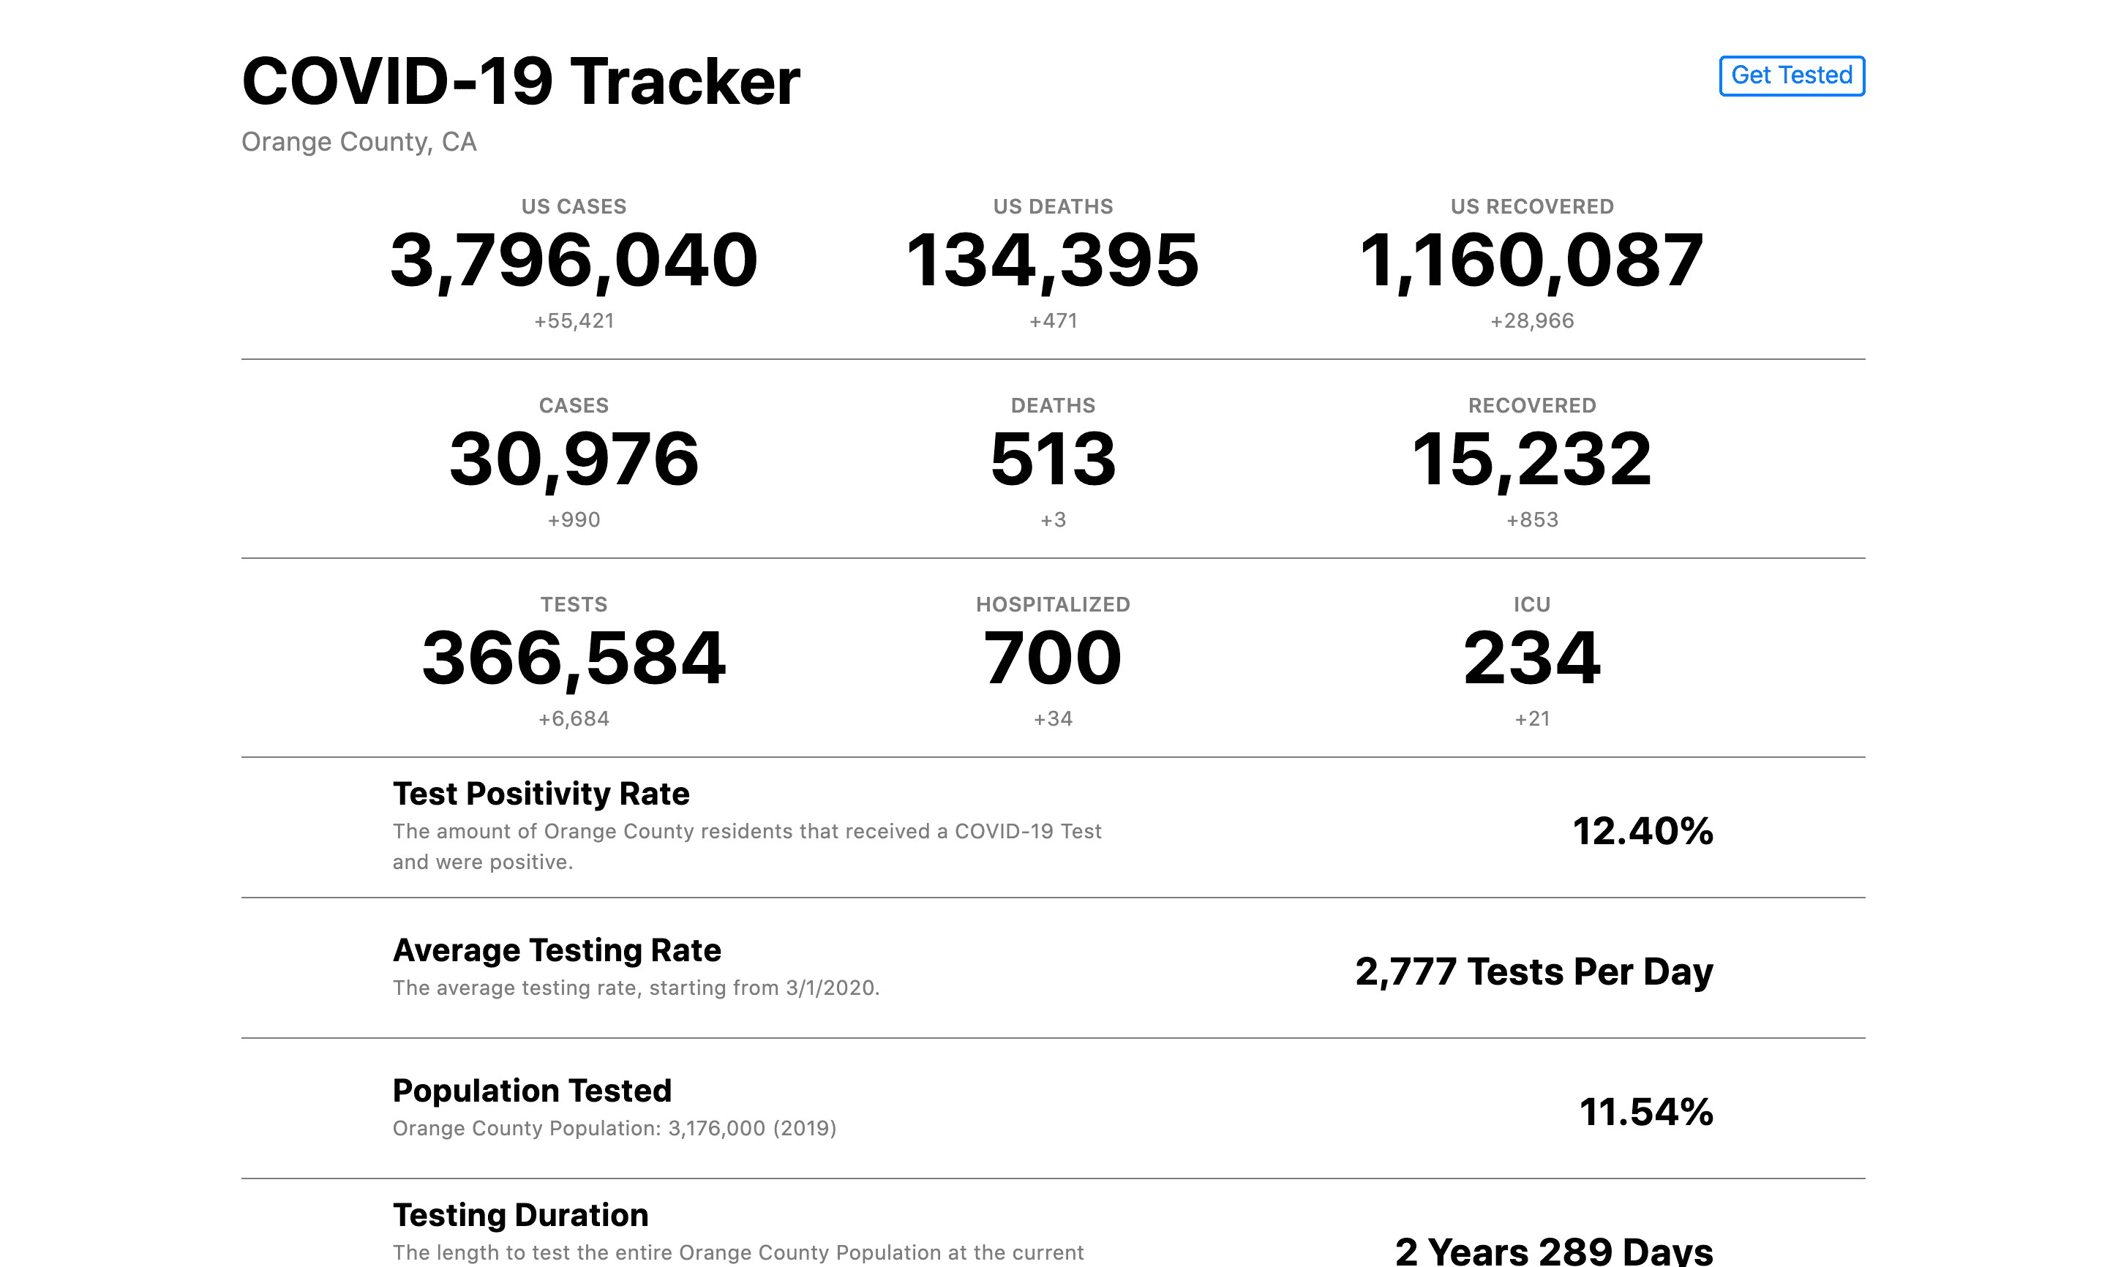Image resolution: width=2110 pixels, height=1267 pixels.
Task: Click the +55,421 US cases daily change
Action: click(574, 321)
